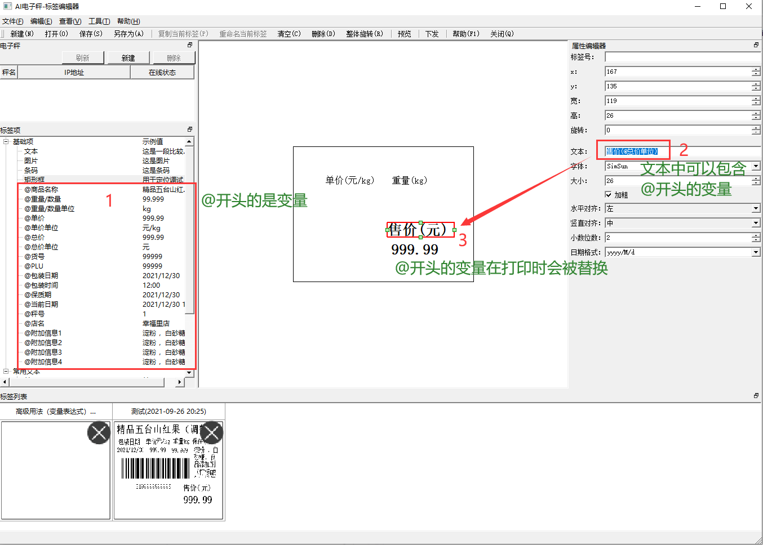Click 帮助(F1) in the toolbar
The image size is (763, 545).
tap(466, 34)
